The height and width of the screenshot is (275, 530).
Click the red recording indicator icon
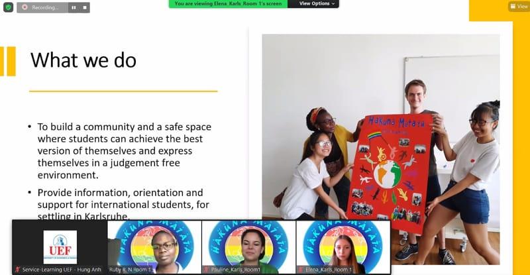[x=25, y=7]
